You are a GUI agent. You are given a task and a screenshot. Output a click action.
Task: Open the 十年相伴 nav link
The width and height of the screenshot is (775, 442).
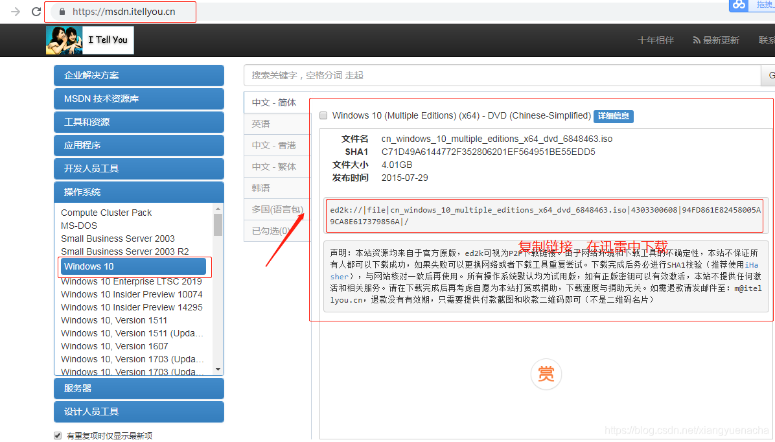(x=655, y=40)
